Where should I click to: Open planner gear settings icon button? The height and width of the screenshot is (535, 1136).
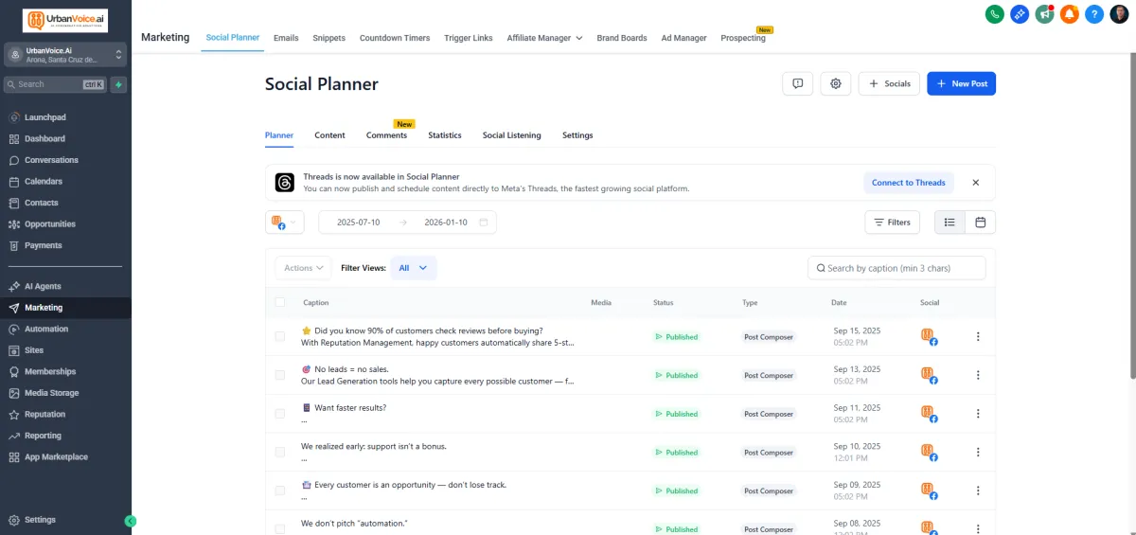[836, 83]
